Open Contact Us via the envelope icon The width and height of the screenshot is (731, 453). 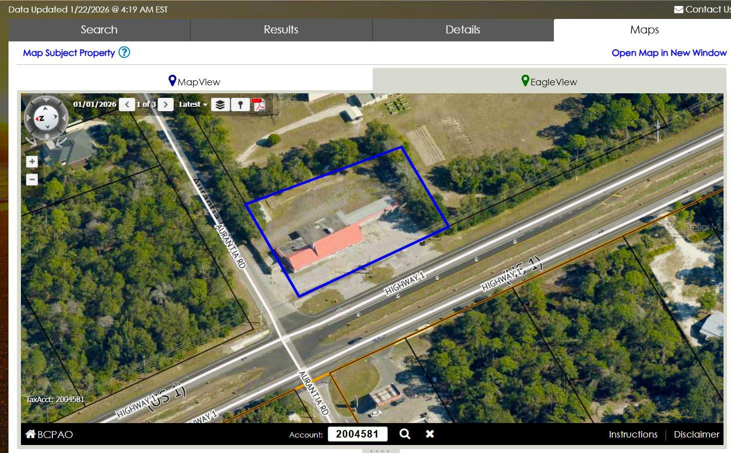point(678,9)
